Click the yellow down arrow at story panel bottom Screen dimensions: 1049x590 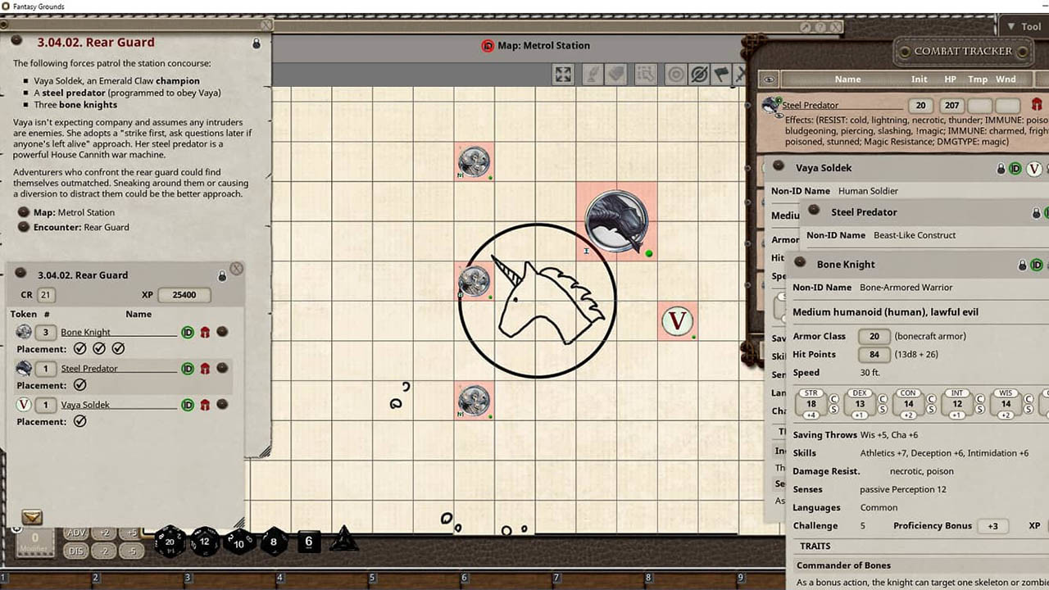pyautogui.click(x=31, y=517)
